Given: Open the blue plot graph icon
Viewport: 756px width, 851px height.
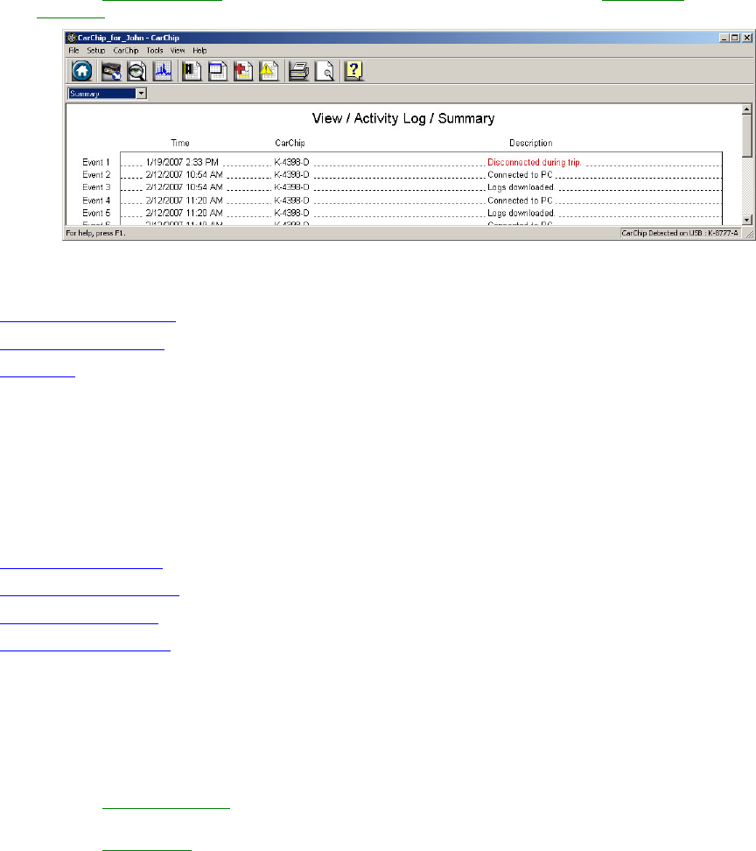Looking at the screenshot, I should point(162,71).
